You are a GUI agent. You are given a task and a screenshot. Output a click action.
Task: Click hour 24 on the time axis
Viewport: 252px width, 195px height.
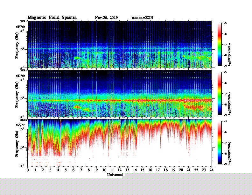coord(212,170)
